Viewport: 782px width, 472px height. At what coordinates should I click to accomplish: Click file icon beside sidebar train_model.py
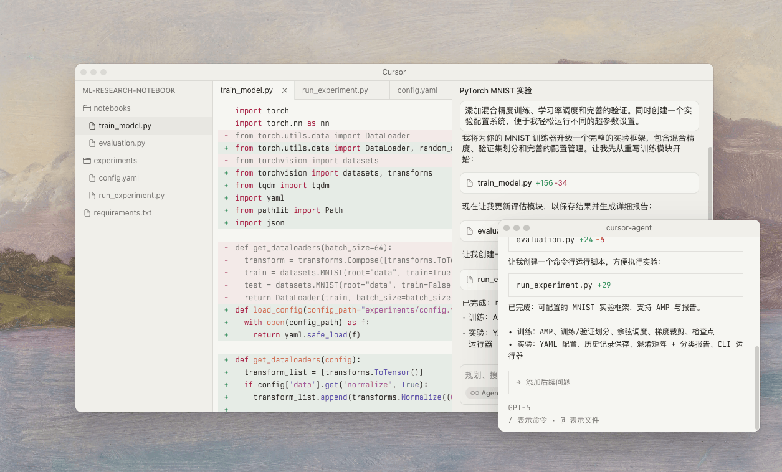92,126
